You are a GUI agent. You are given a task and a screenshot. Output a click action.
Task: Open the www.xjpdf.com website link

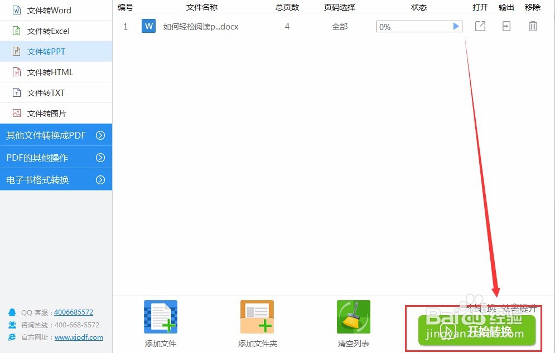coord(79,337)
